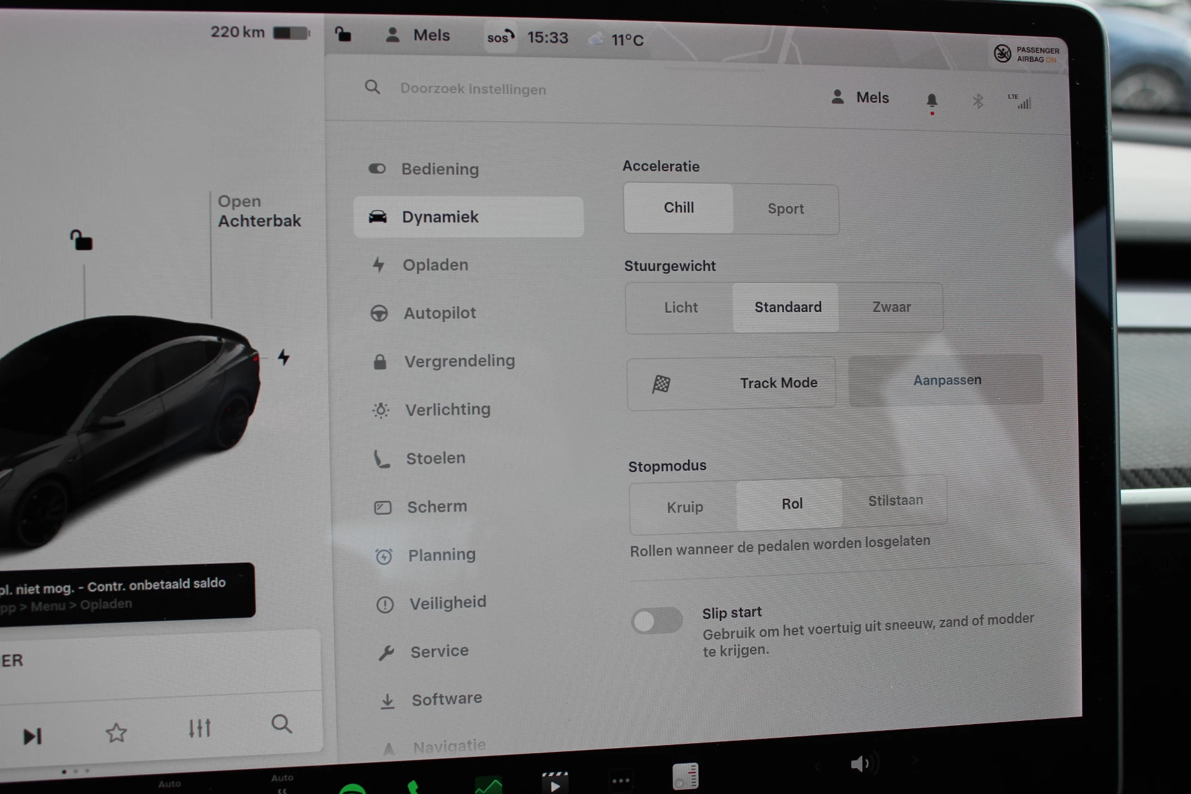Select Sport acceleration mode

785,208
